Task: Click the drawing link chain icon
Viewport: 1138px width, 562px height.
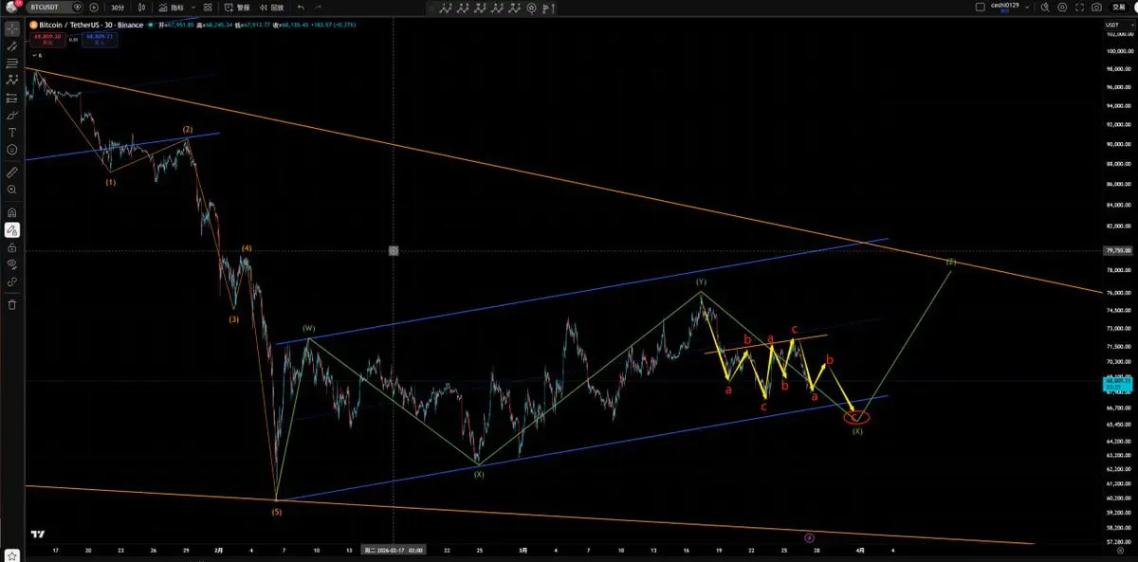Action: coord(12,281)
